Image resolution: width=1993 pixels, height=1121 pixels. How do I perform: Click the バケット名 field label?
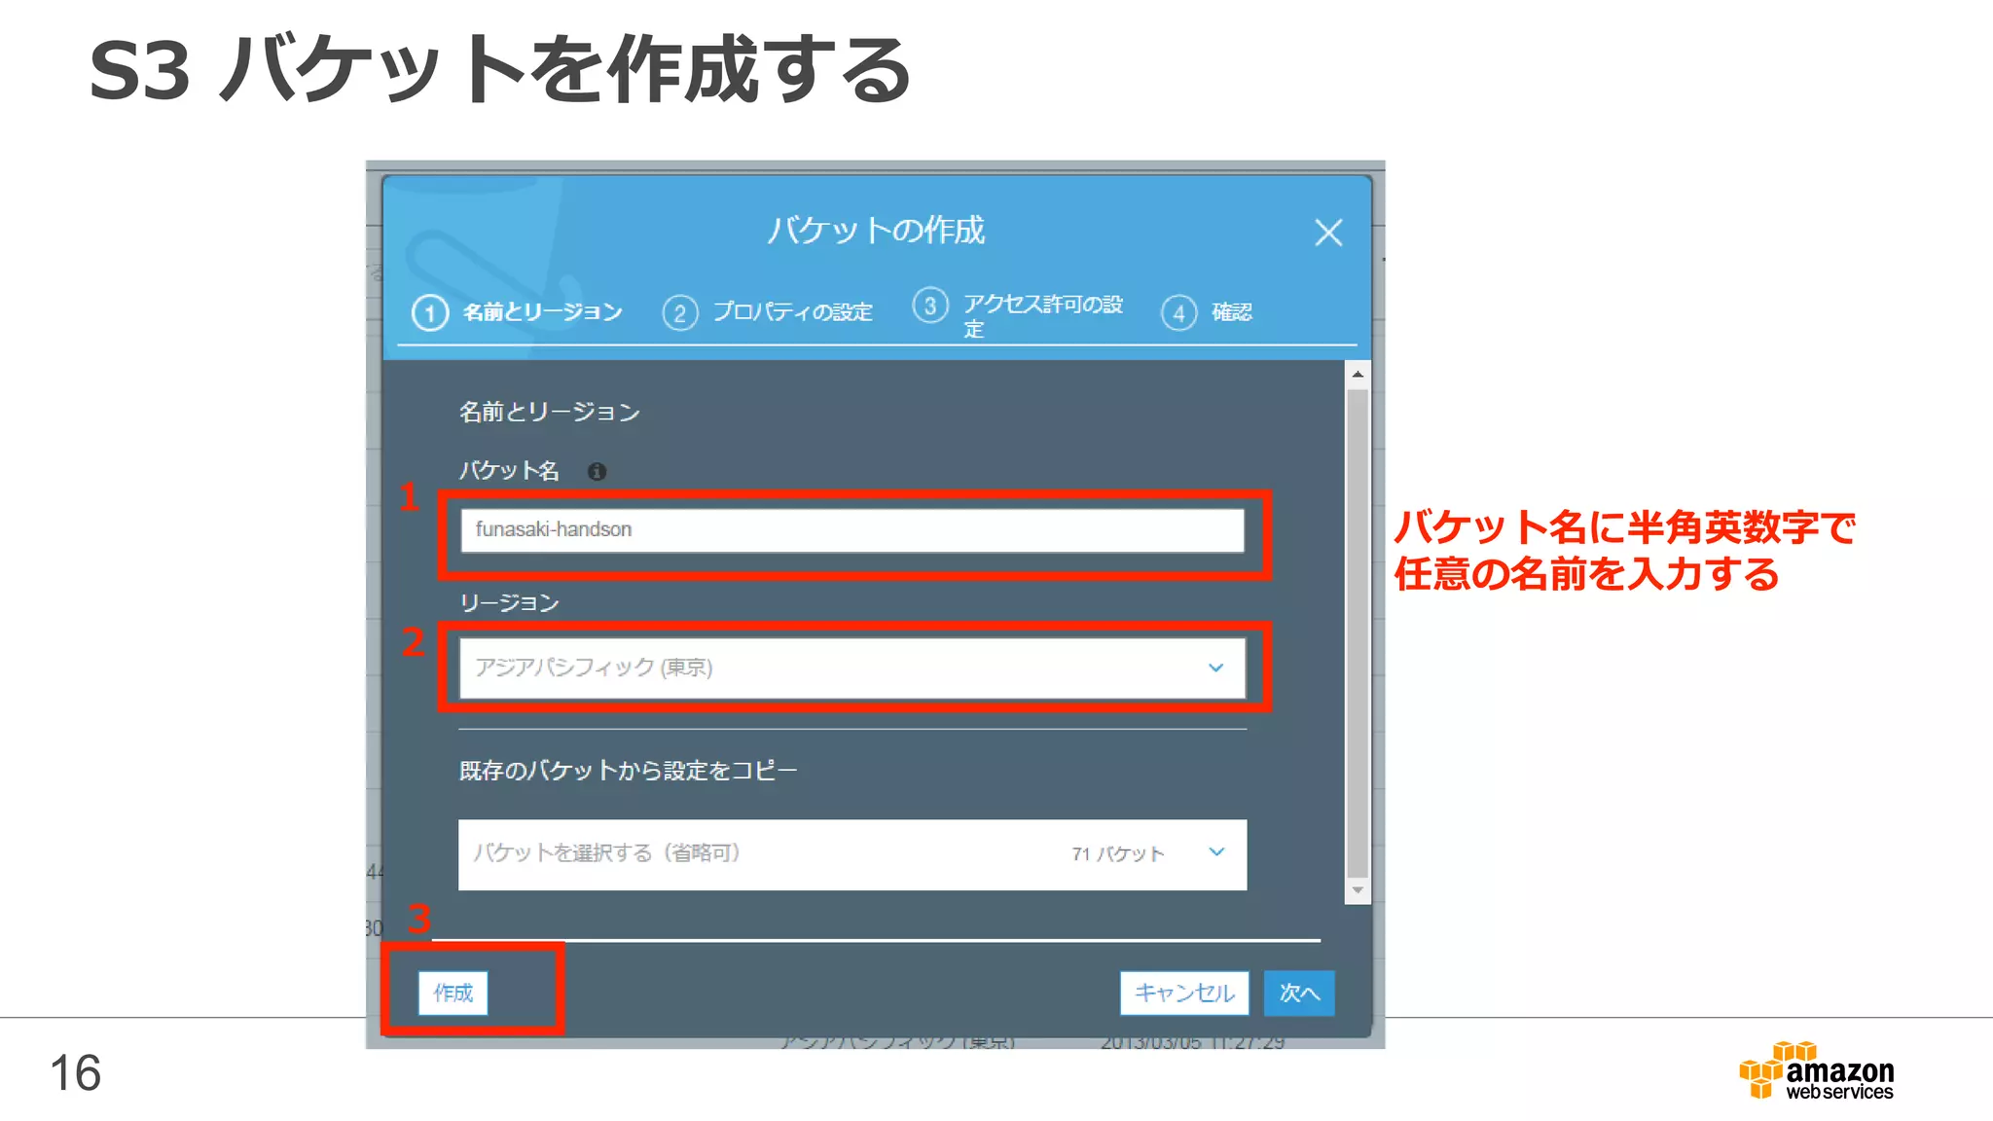[x=509, y=471]
